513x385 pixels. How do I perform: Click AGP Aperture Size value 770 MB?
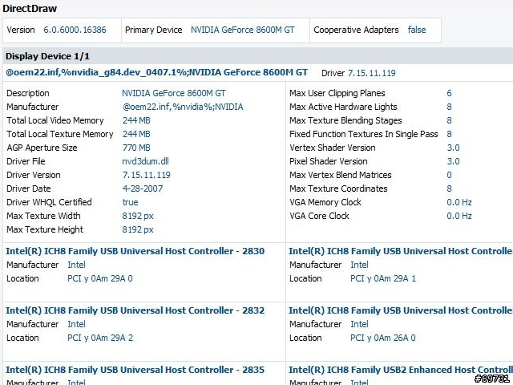point(136,148)
